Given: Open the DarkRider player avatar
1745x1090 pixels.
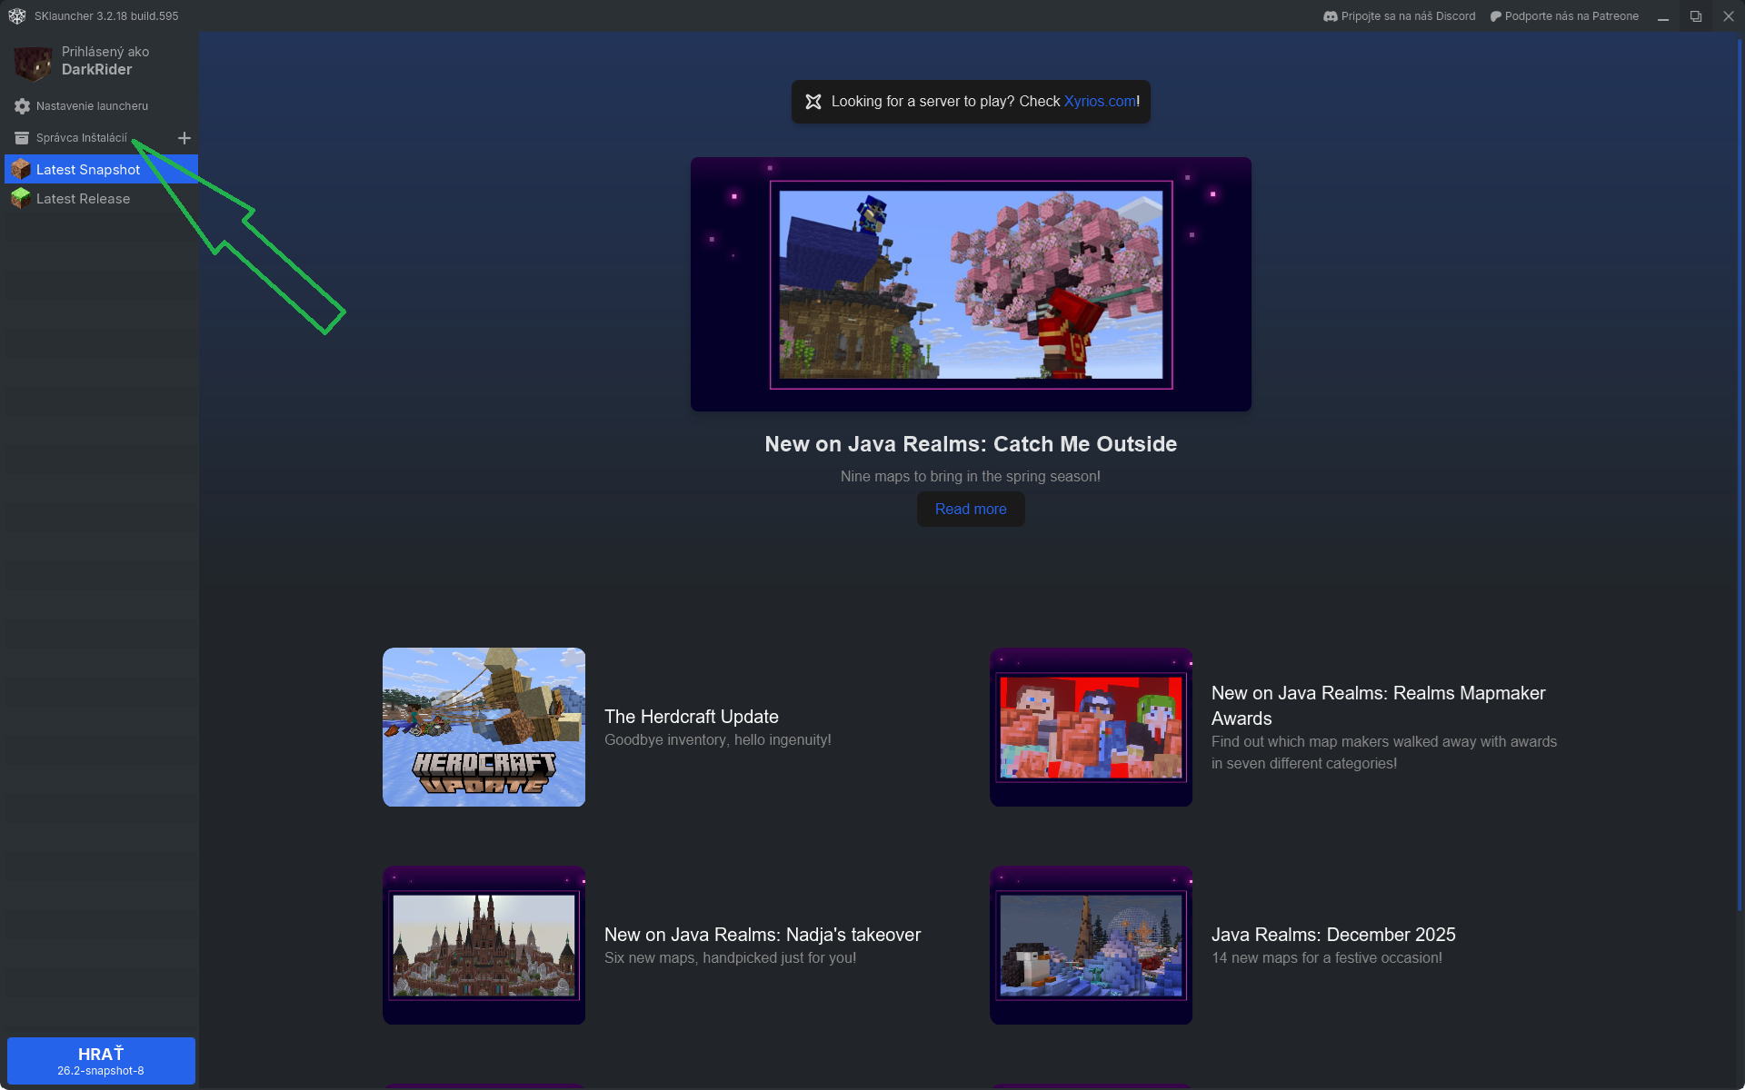Looking at the screenshot, I should click(33, 62).
